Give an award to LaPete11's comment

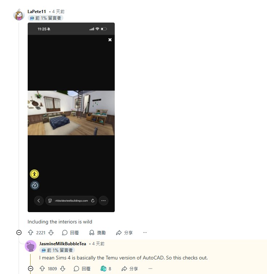pyautogui.click(x=97, y=233)
